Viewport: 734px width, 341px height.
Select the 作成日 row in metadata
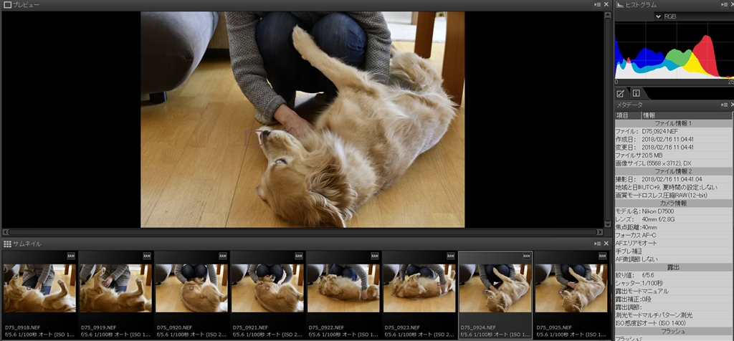673,140
